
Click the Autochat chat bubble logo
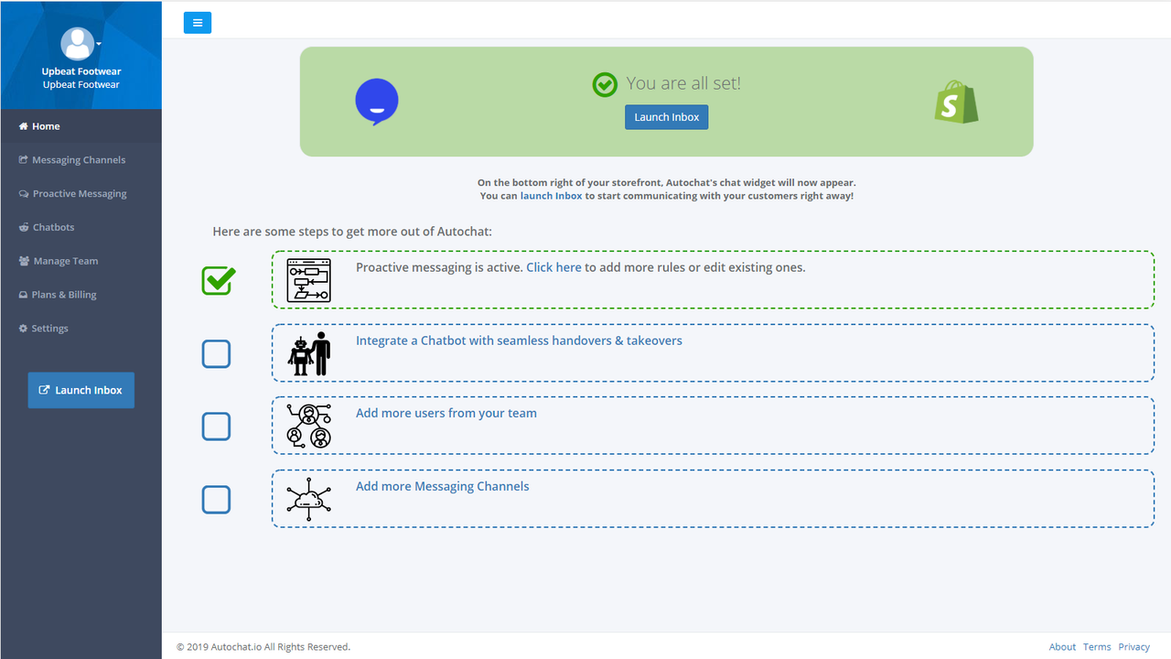[x=376, y=101]
